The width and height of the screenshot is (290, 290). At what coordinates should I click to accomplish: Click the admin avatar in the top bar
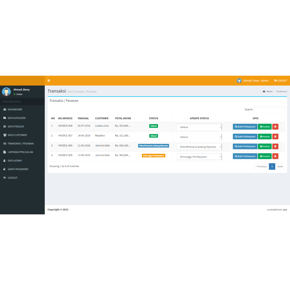[239, 81]
